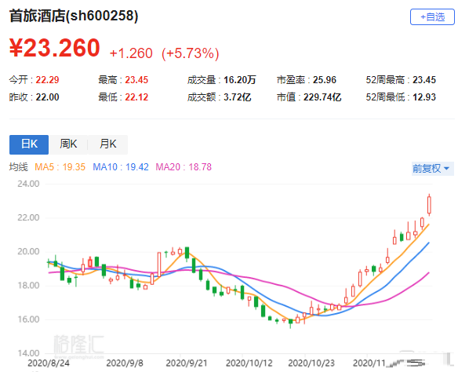Click the 最低 value 22.12
This screenshot has height=372, width=458.
pyautogui.click(x=136, y=97)
